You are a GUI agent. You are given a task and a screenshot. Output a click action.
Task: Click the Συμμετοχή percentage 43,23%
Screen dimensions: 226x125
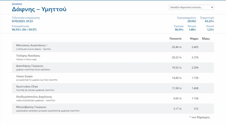[x=209, y=21]
